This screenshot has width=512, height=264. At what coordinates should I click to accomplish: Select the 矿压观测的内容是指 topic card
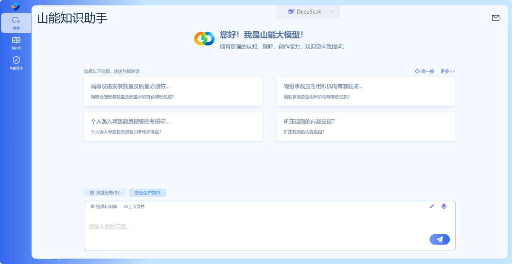click(366, 127)
